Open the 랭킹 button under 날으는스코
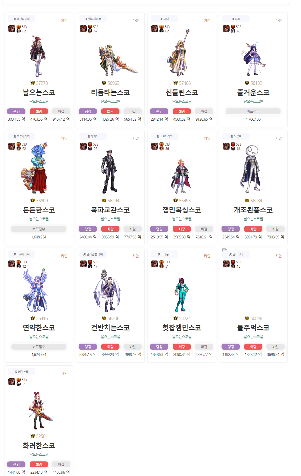Screen dimensions: 301x476 [x=16, y=111]
